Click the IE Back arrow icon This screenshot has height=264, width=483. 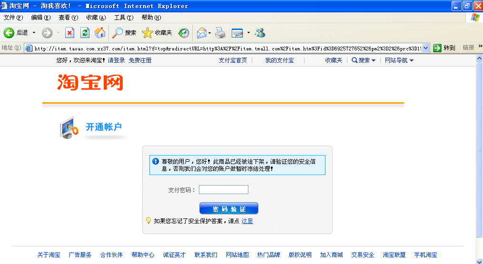coord(9,33)
